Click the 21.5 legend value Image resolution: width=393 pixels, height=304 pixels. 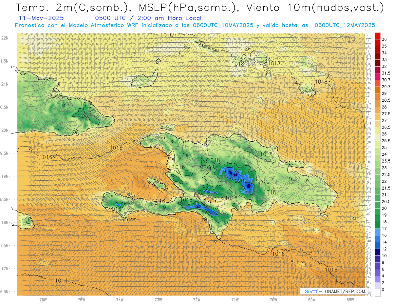click(386, 188)
